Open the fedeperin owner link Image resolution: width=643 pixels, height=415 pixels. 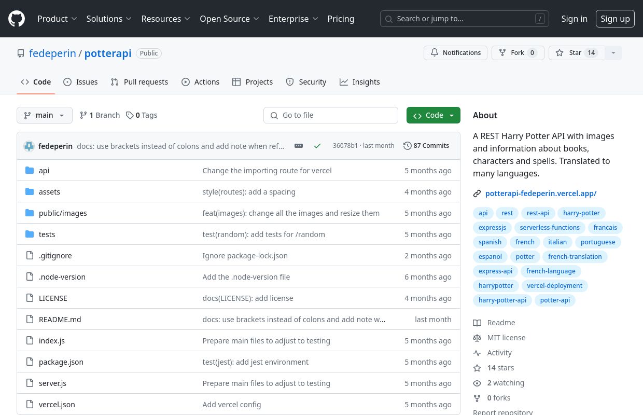(52, 53)
